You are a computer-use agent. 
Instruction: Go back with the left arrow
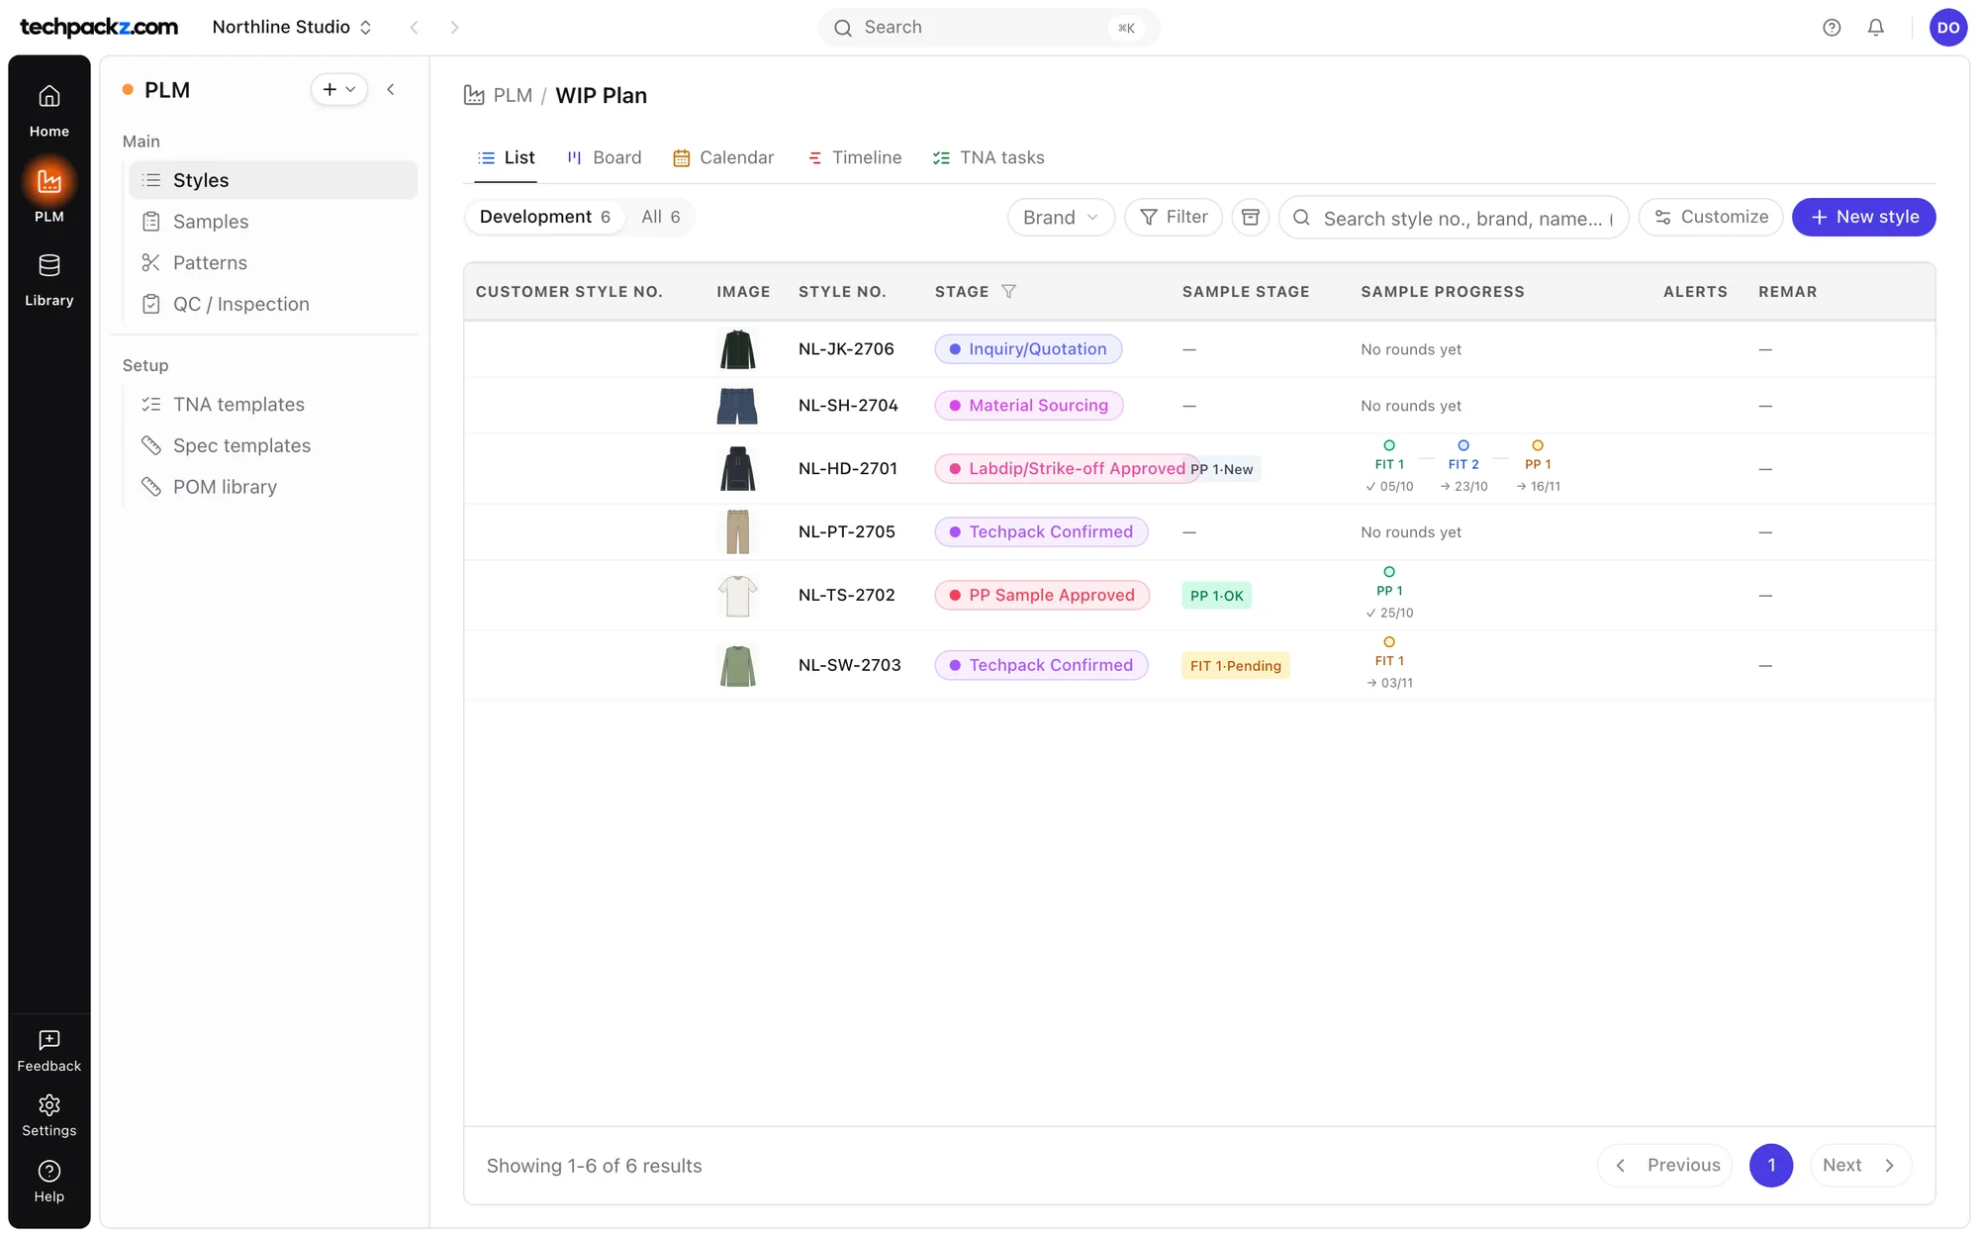415,28
